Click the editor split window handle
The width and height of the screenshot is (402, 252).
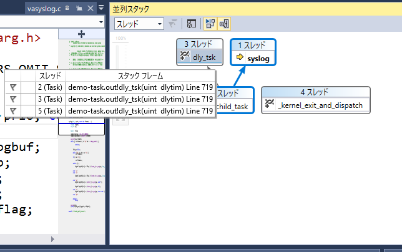point(81,33)
